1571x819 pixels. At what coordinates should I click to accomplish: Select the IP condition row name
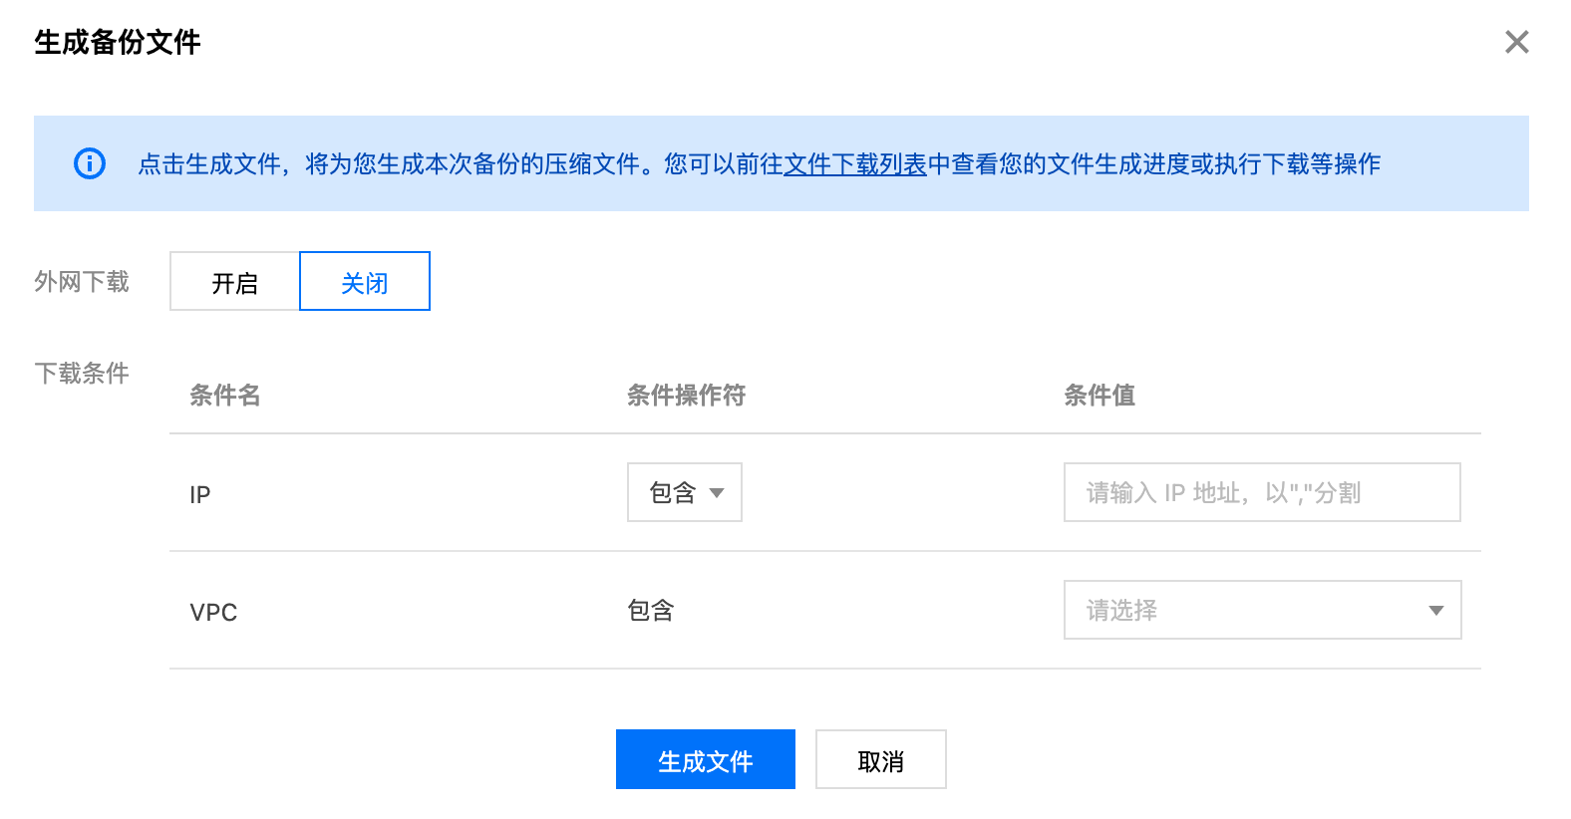[x=200, y=495]
